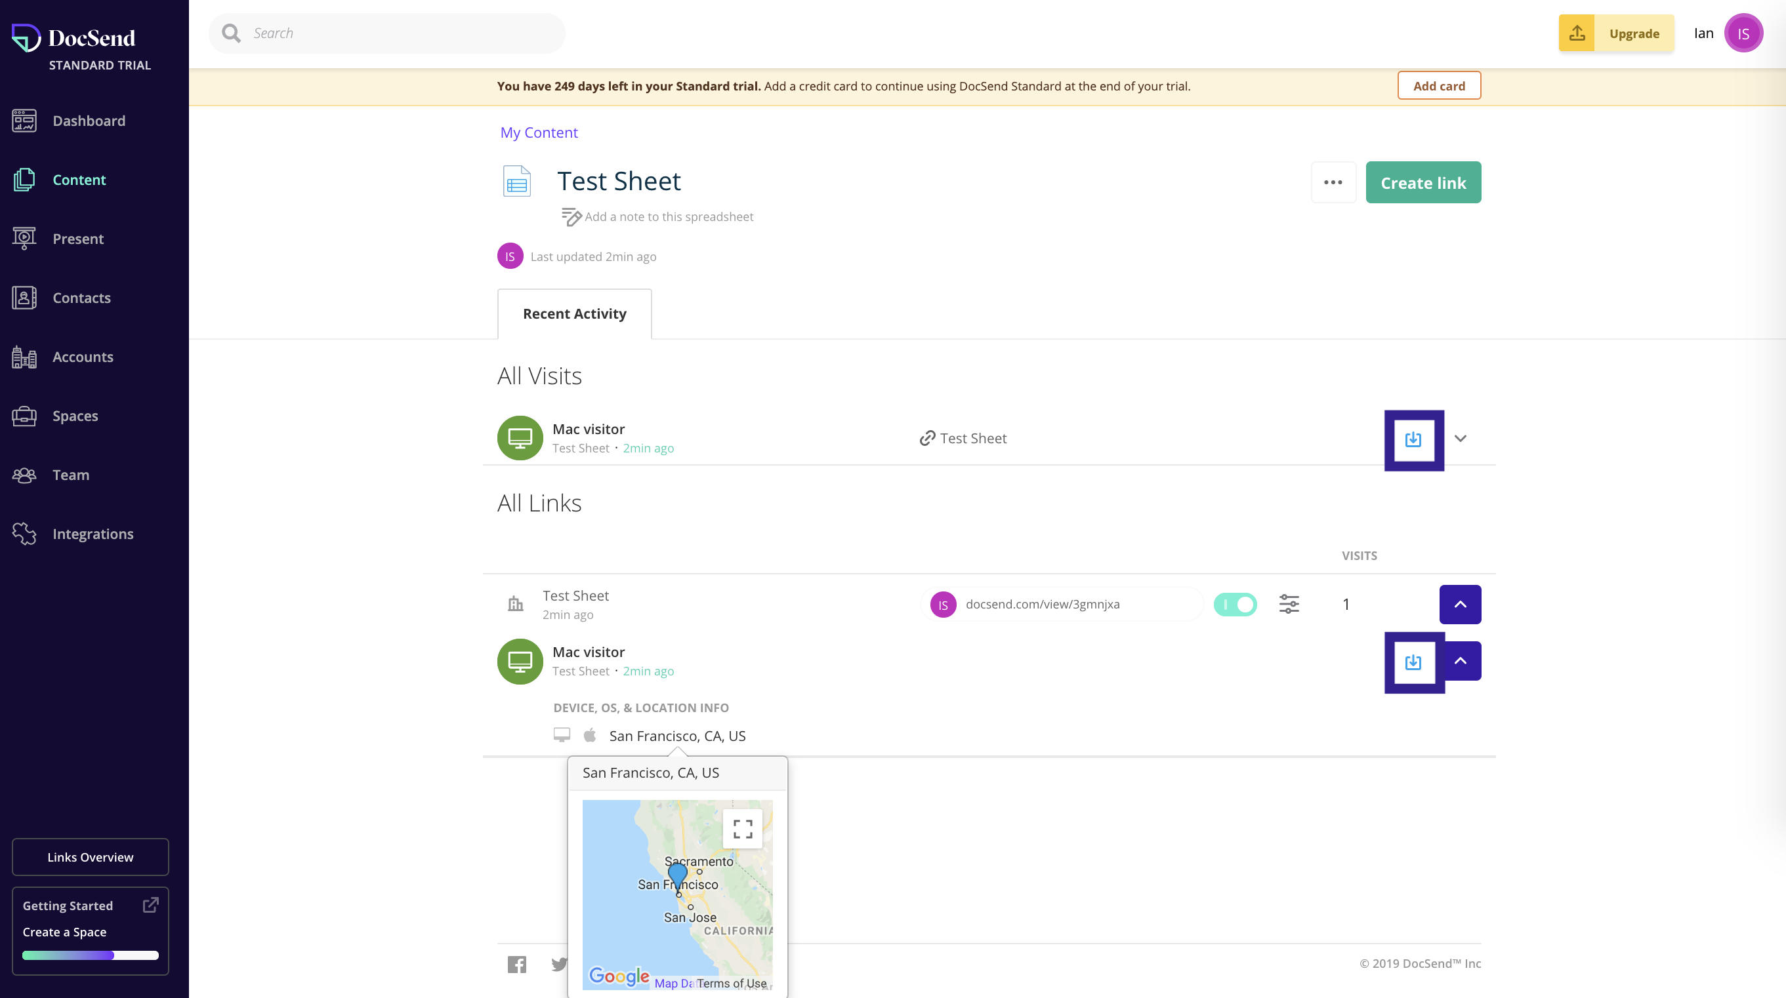Expand the All Visits Mac visitor row
Viewport: 1786px width, 998px height.
tap(1460, 438)
